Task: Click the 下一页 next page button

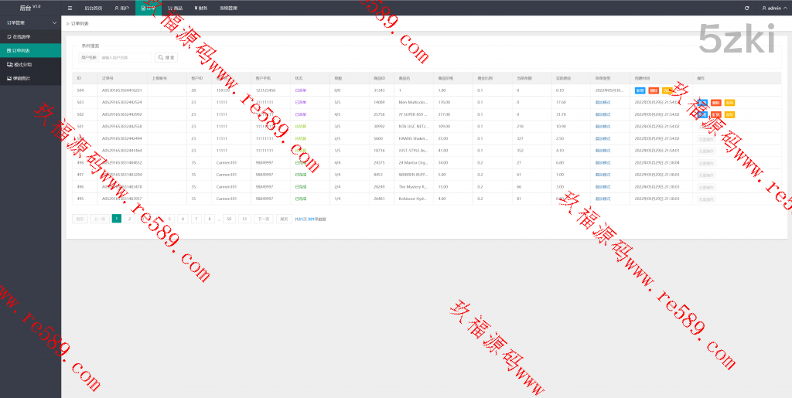Action: point(264,219)
